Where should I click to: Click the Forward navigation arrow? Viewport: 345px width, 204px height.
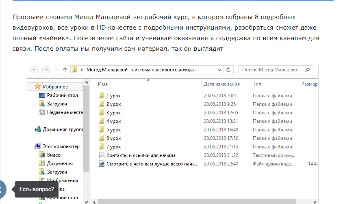(x=46, y=70)
